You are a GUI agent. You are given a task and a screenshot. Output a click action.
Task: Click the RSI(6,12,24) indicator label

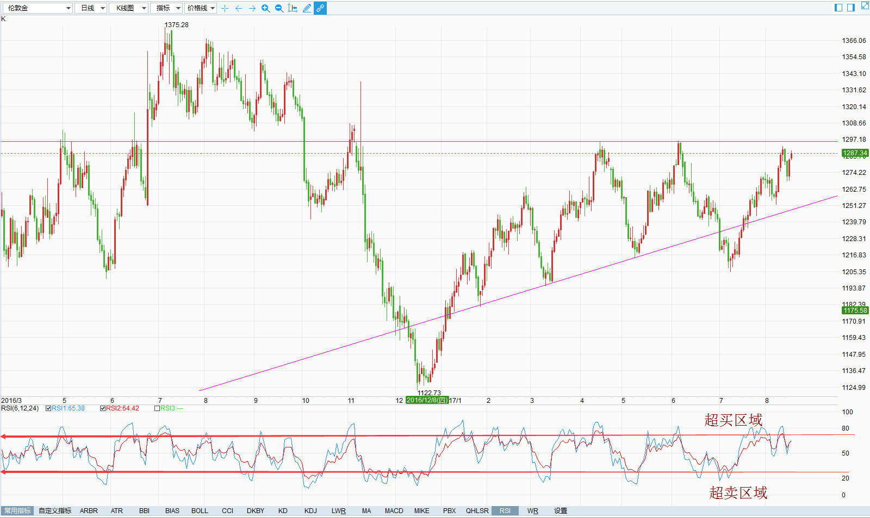click(x=20, y=408)
